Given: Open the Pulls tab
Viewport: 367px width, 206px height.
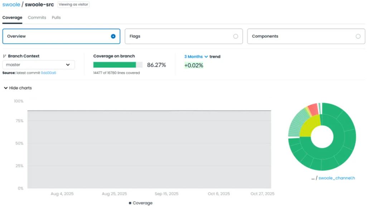Looking at the screenshot, I should (x=56, y=18).
